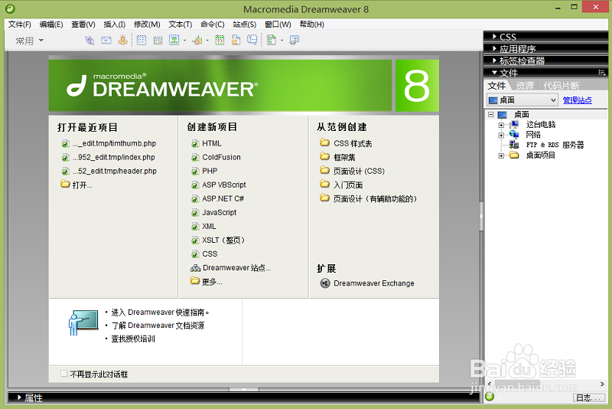Click the Dreamweaver Exchange icon
Viewport: 612px width, 409px height.
[324, 283]
